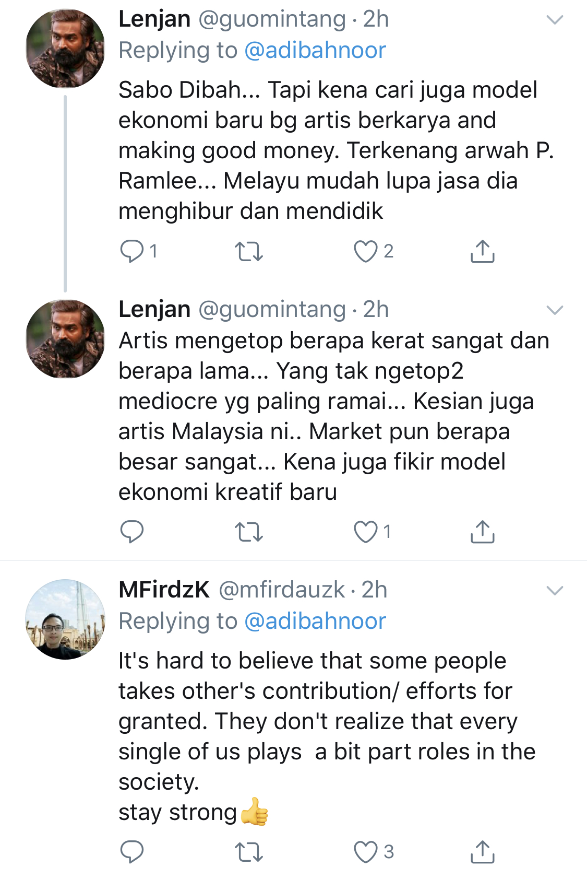Share the ekonomi kreatif baru tweet
Image resolution: width=587 pixels, height=879 pixels.
(482, 532)
